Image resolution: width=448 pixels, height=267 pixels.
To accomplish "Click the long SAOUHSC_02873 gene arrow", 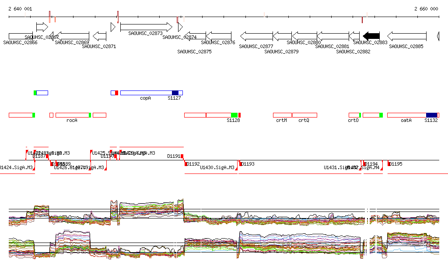I will coord(146,27).
